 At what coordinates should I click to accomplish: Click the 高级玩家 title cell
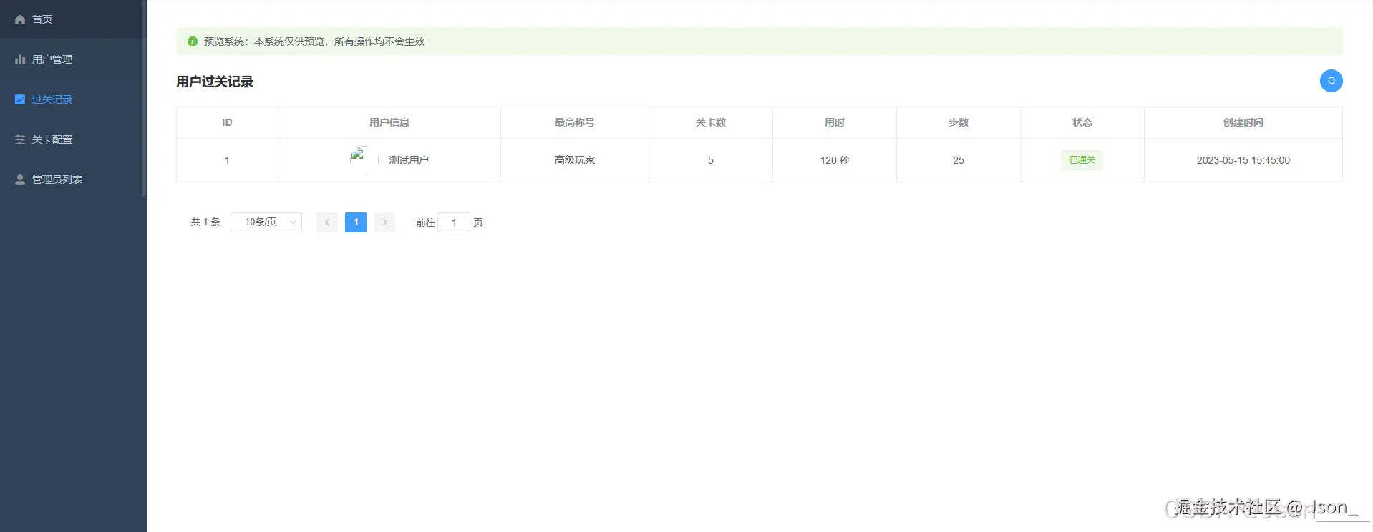(575, 160)
